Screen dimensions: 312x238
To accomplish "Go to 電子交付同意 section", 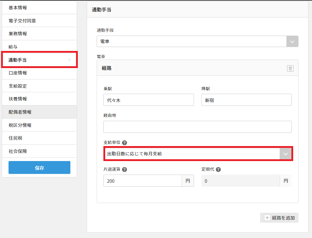I will (x=39, y=21).
